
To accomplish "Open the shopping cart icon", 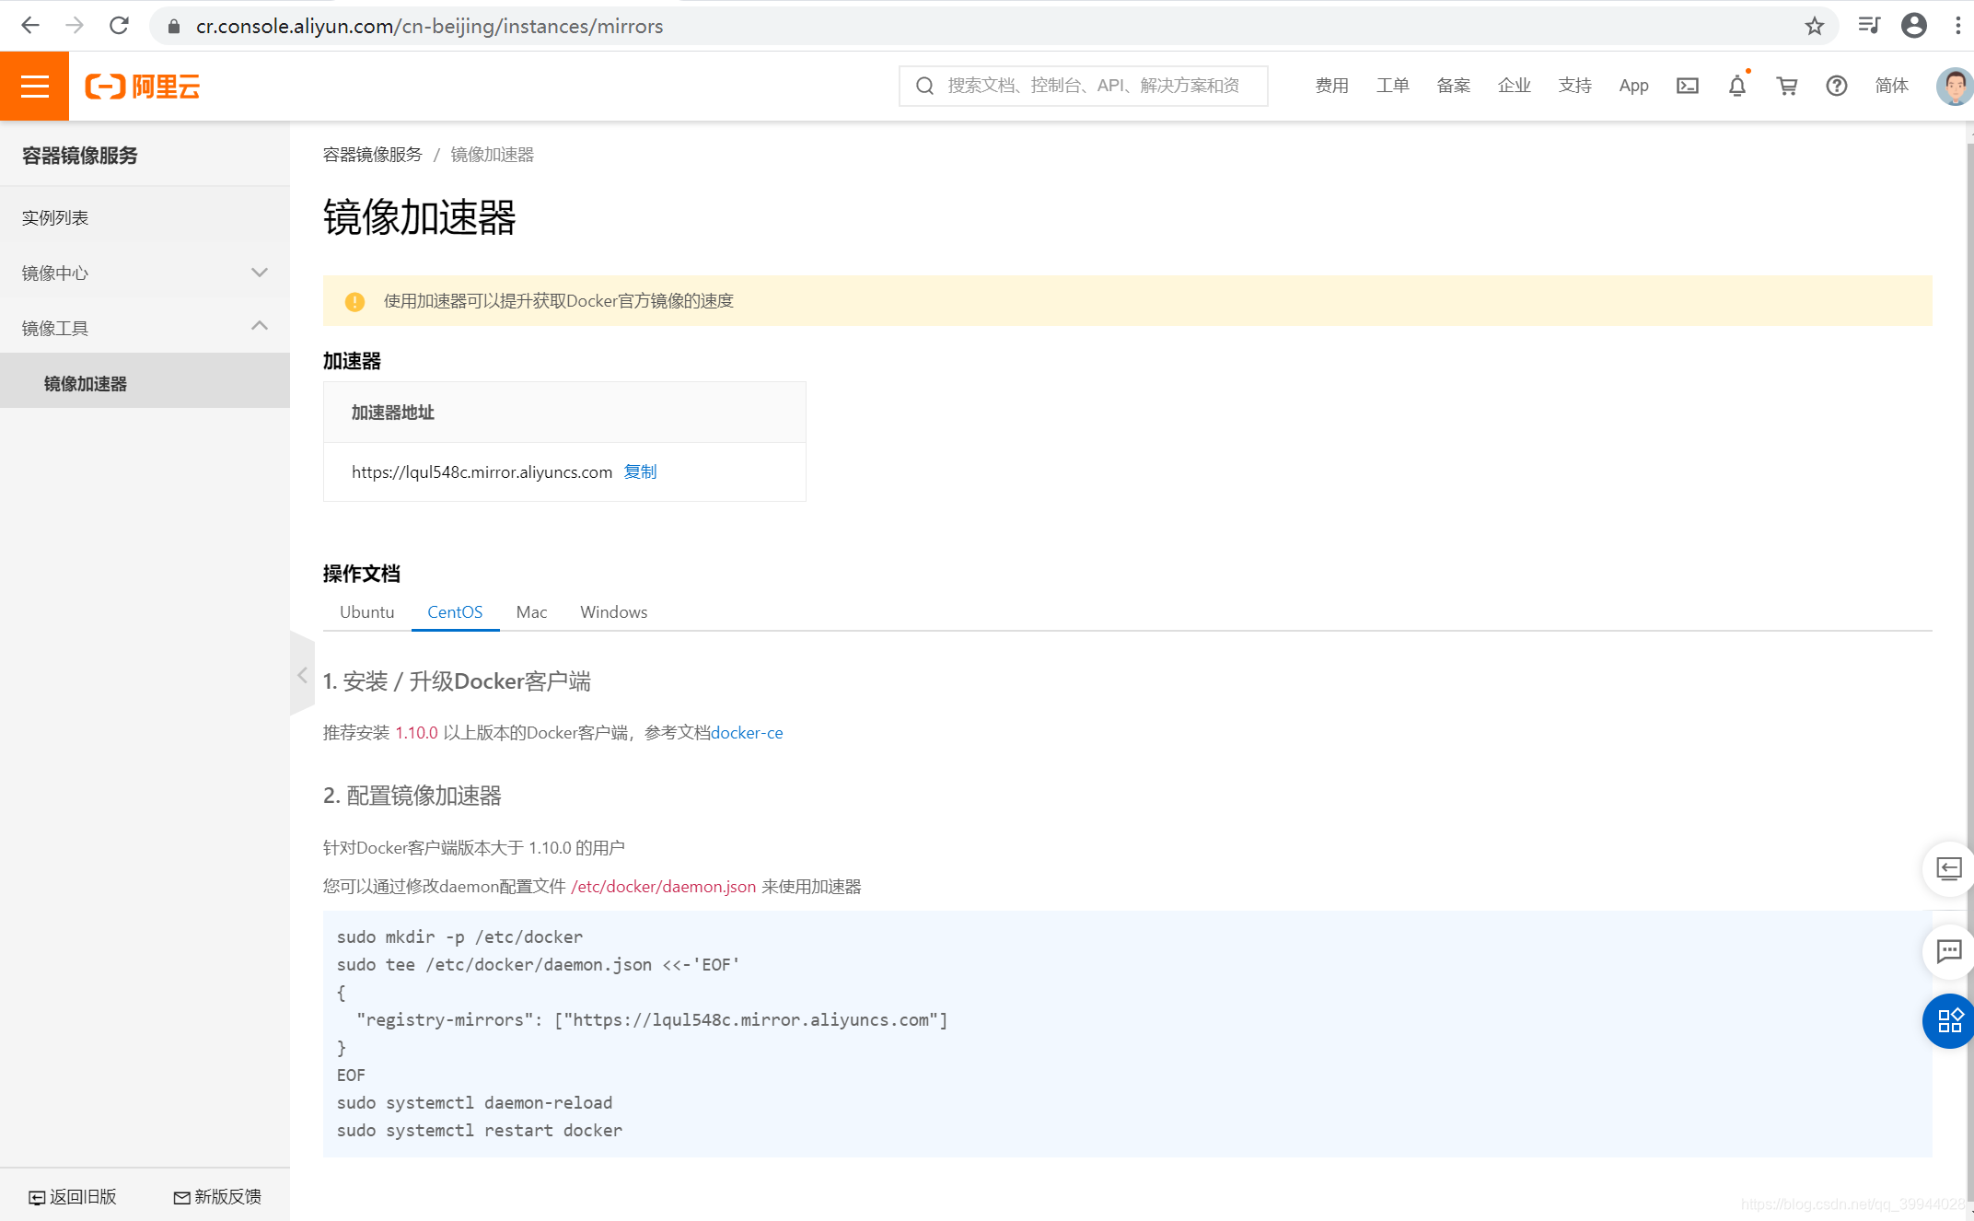I will [x=1786, y=86].
